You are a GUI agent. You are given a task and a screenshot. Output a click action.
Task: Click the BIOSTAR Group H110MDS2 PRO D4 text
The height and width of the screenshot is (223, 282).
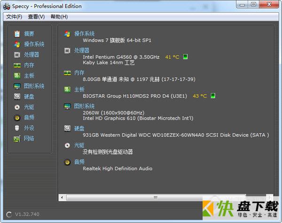pyautogui.click(x=135, y=96)
